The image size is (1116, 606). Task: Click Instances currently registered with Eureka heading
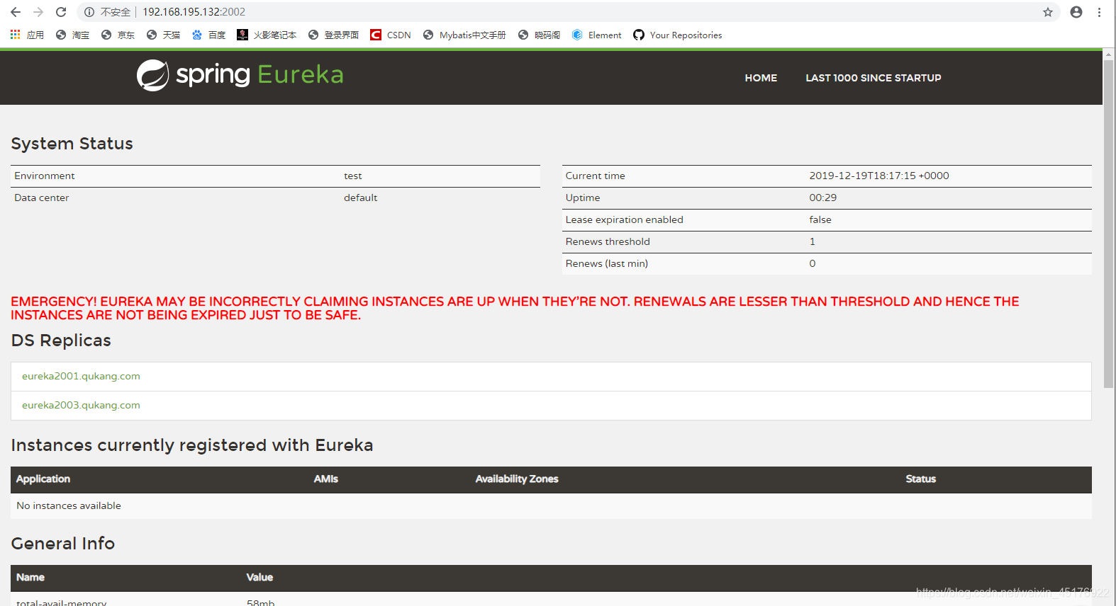(192, 445)
